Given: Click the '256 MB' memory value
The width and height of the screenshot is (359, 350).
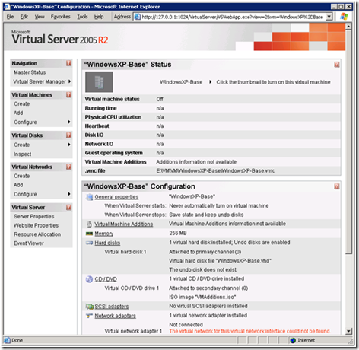Looking at the screenshot, I should tap(178, 233).
